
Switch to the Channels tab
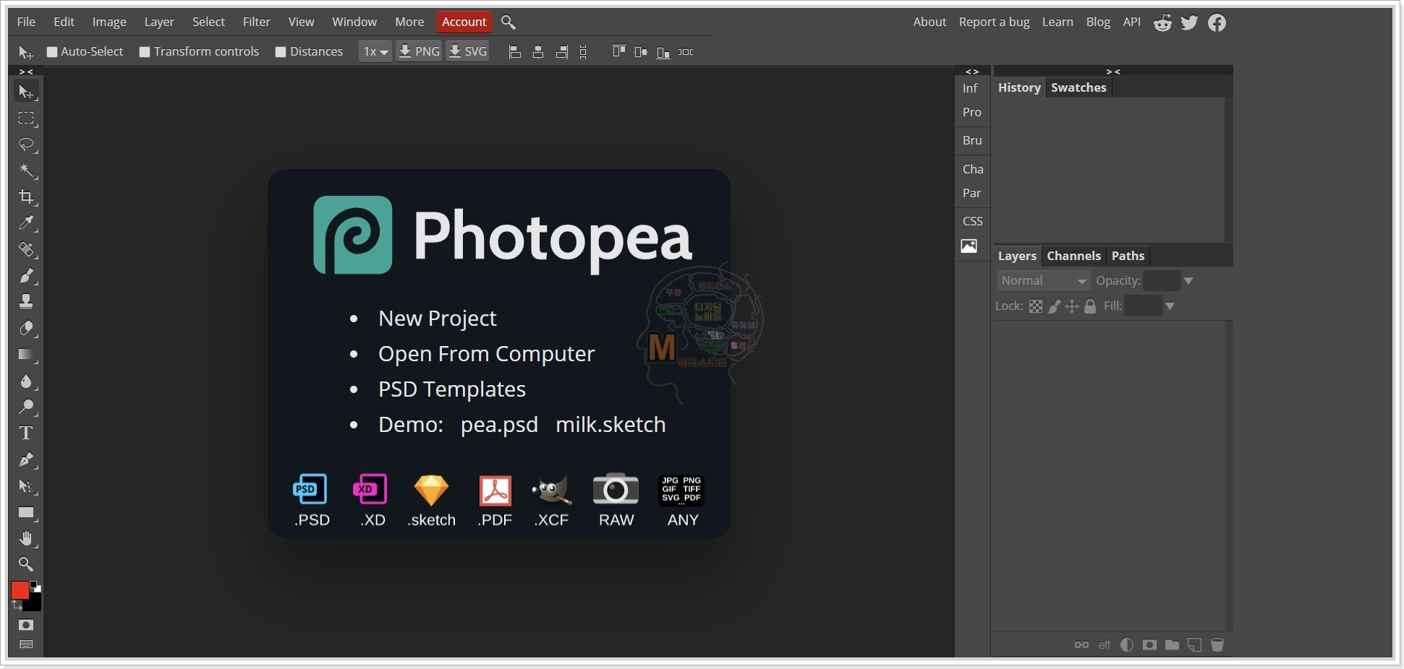pyautogui.click(x=1073, y=256)
